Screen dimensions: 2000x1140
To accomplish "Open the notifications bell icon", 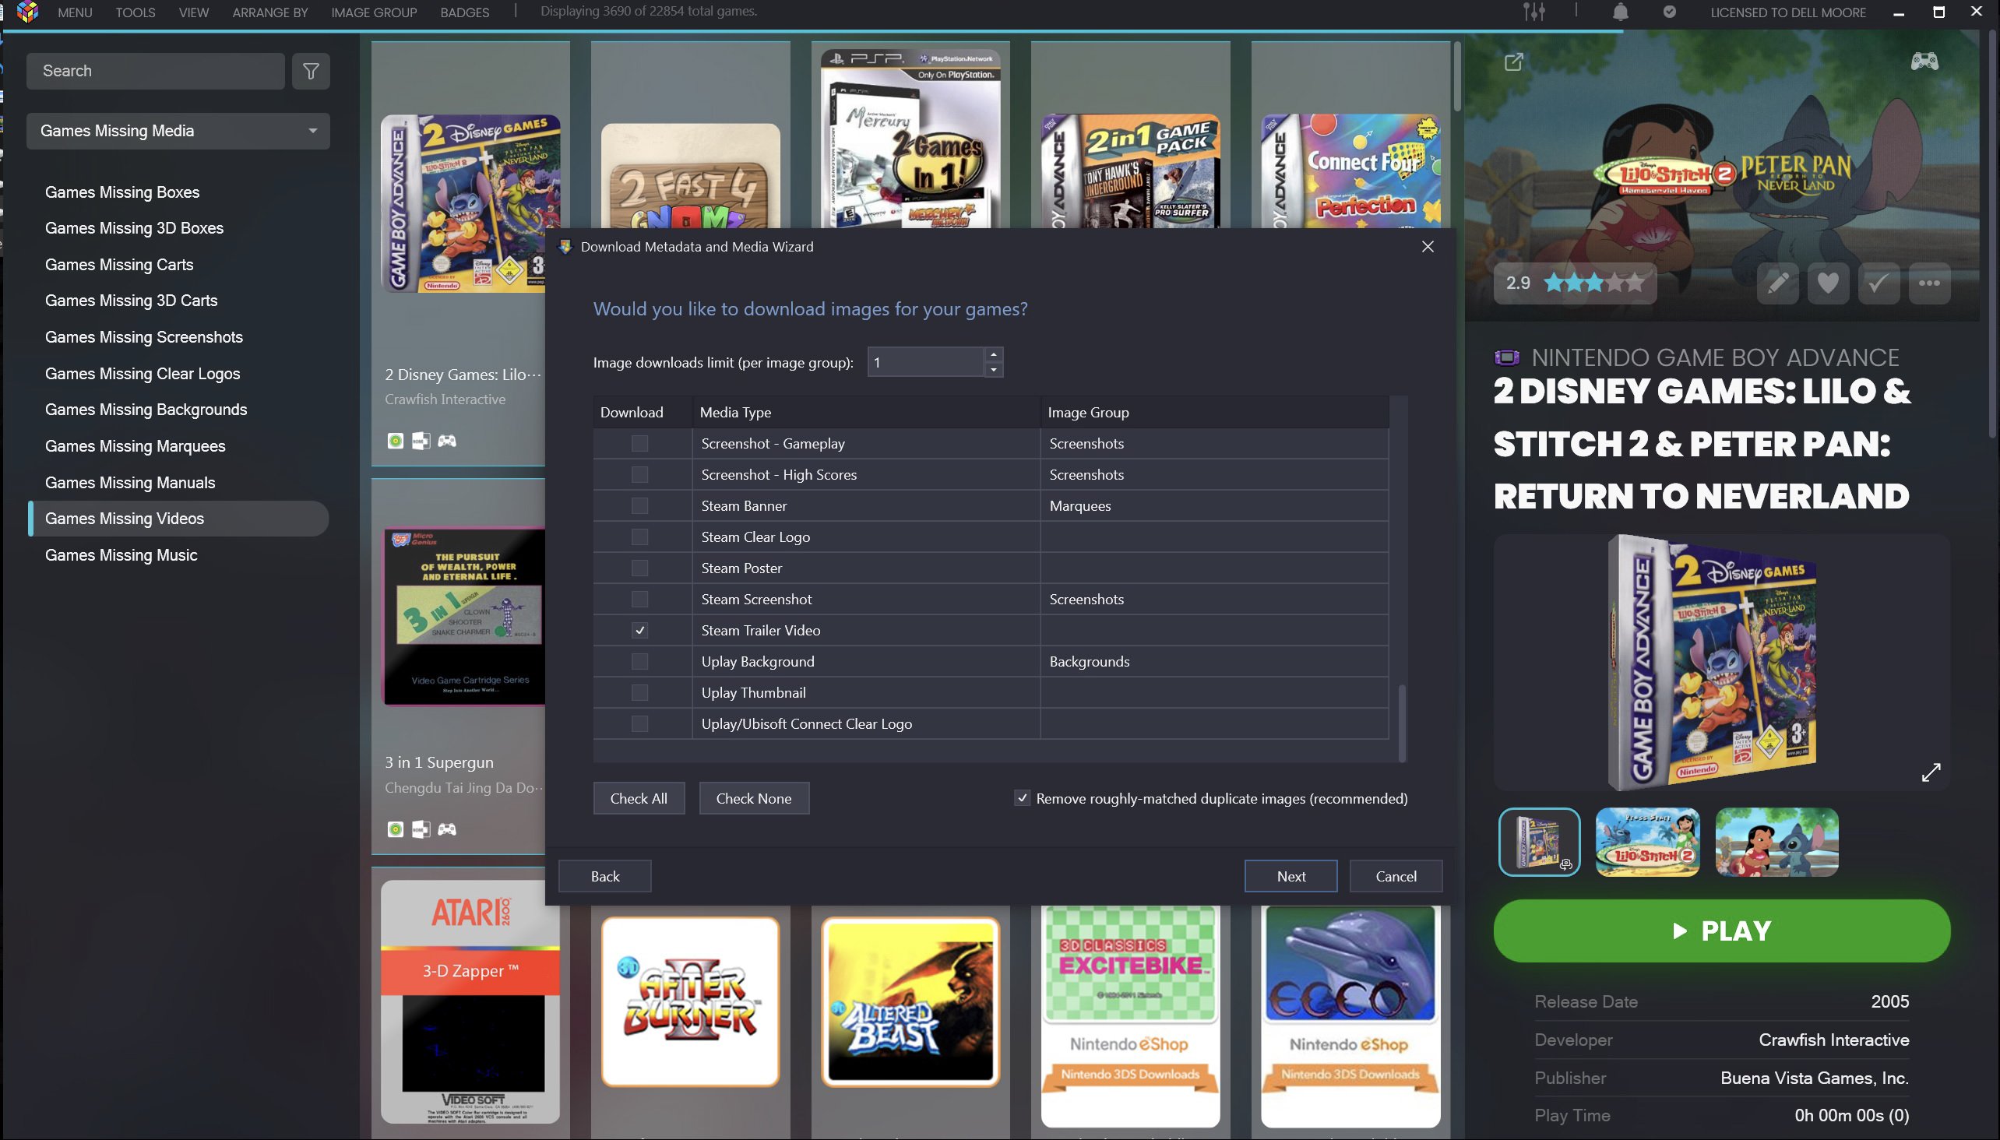I will click(1620, 12).
